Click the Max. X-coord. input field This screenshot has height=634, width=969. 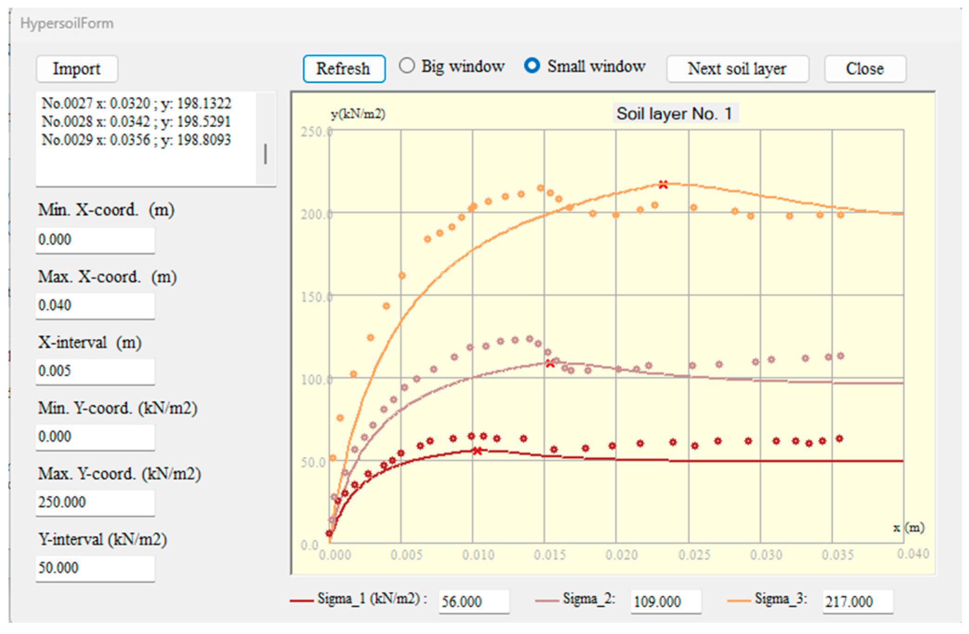point(95,305)
